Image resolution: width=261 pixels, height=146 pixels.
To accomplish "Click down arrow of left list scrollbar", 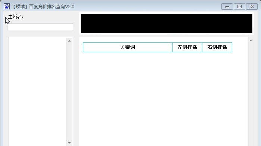I will (69, 143).
